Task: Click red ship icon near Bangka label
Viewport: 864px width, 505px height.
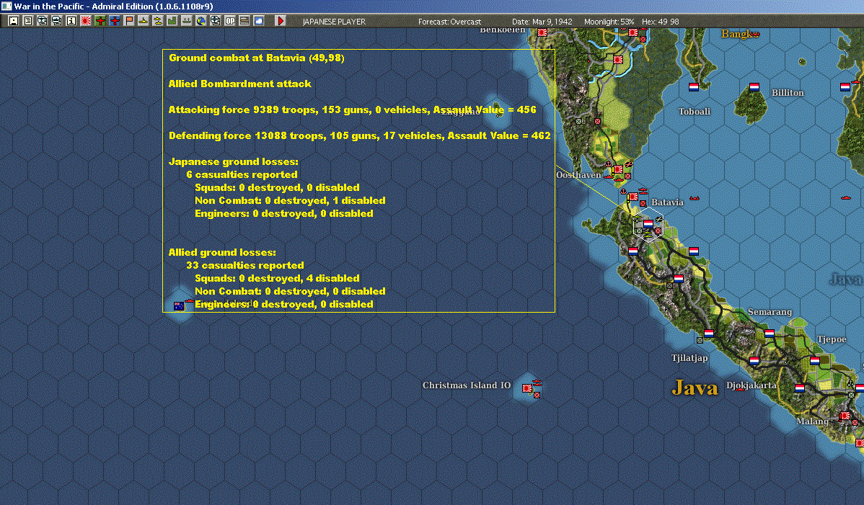Action: 755,34
